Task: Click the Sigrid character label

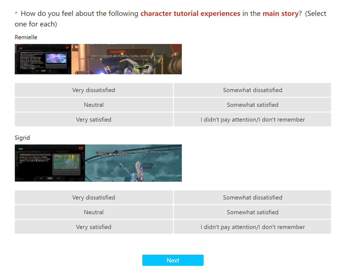Action: point(22,138)
